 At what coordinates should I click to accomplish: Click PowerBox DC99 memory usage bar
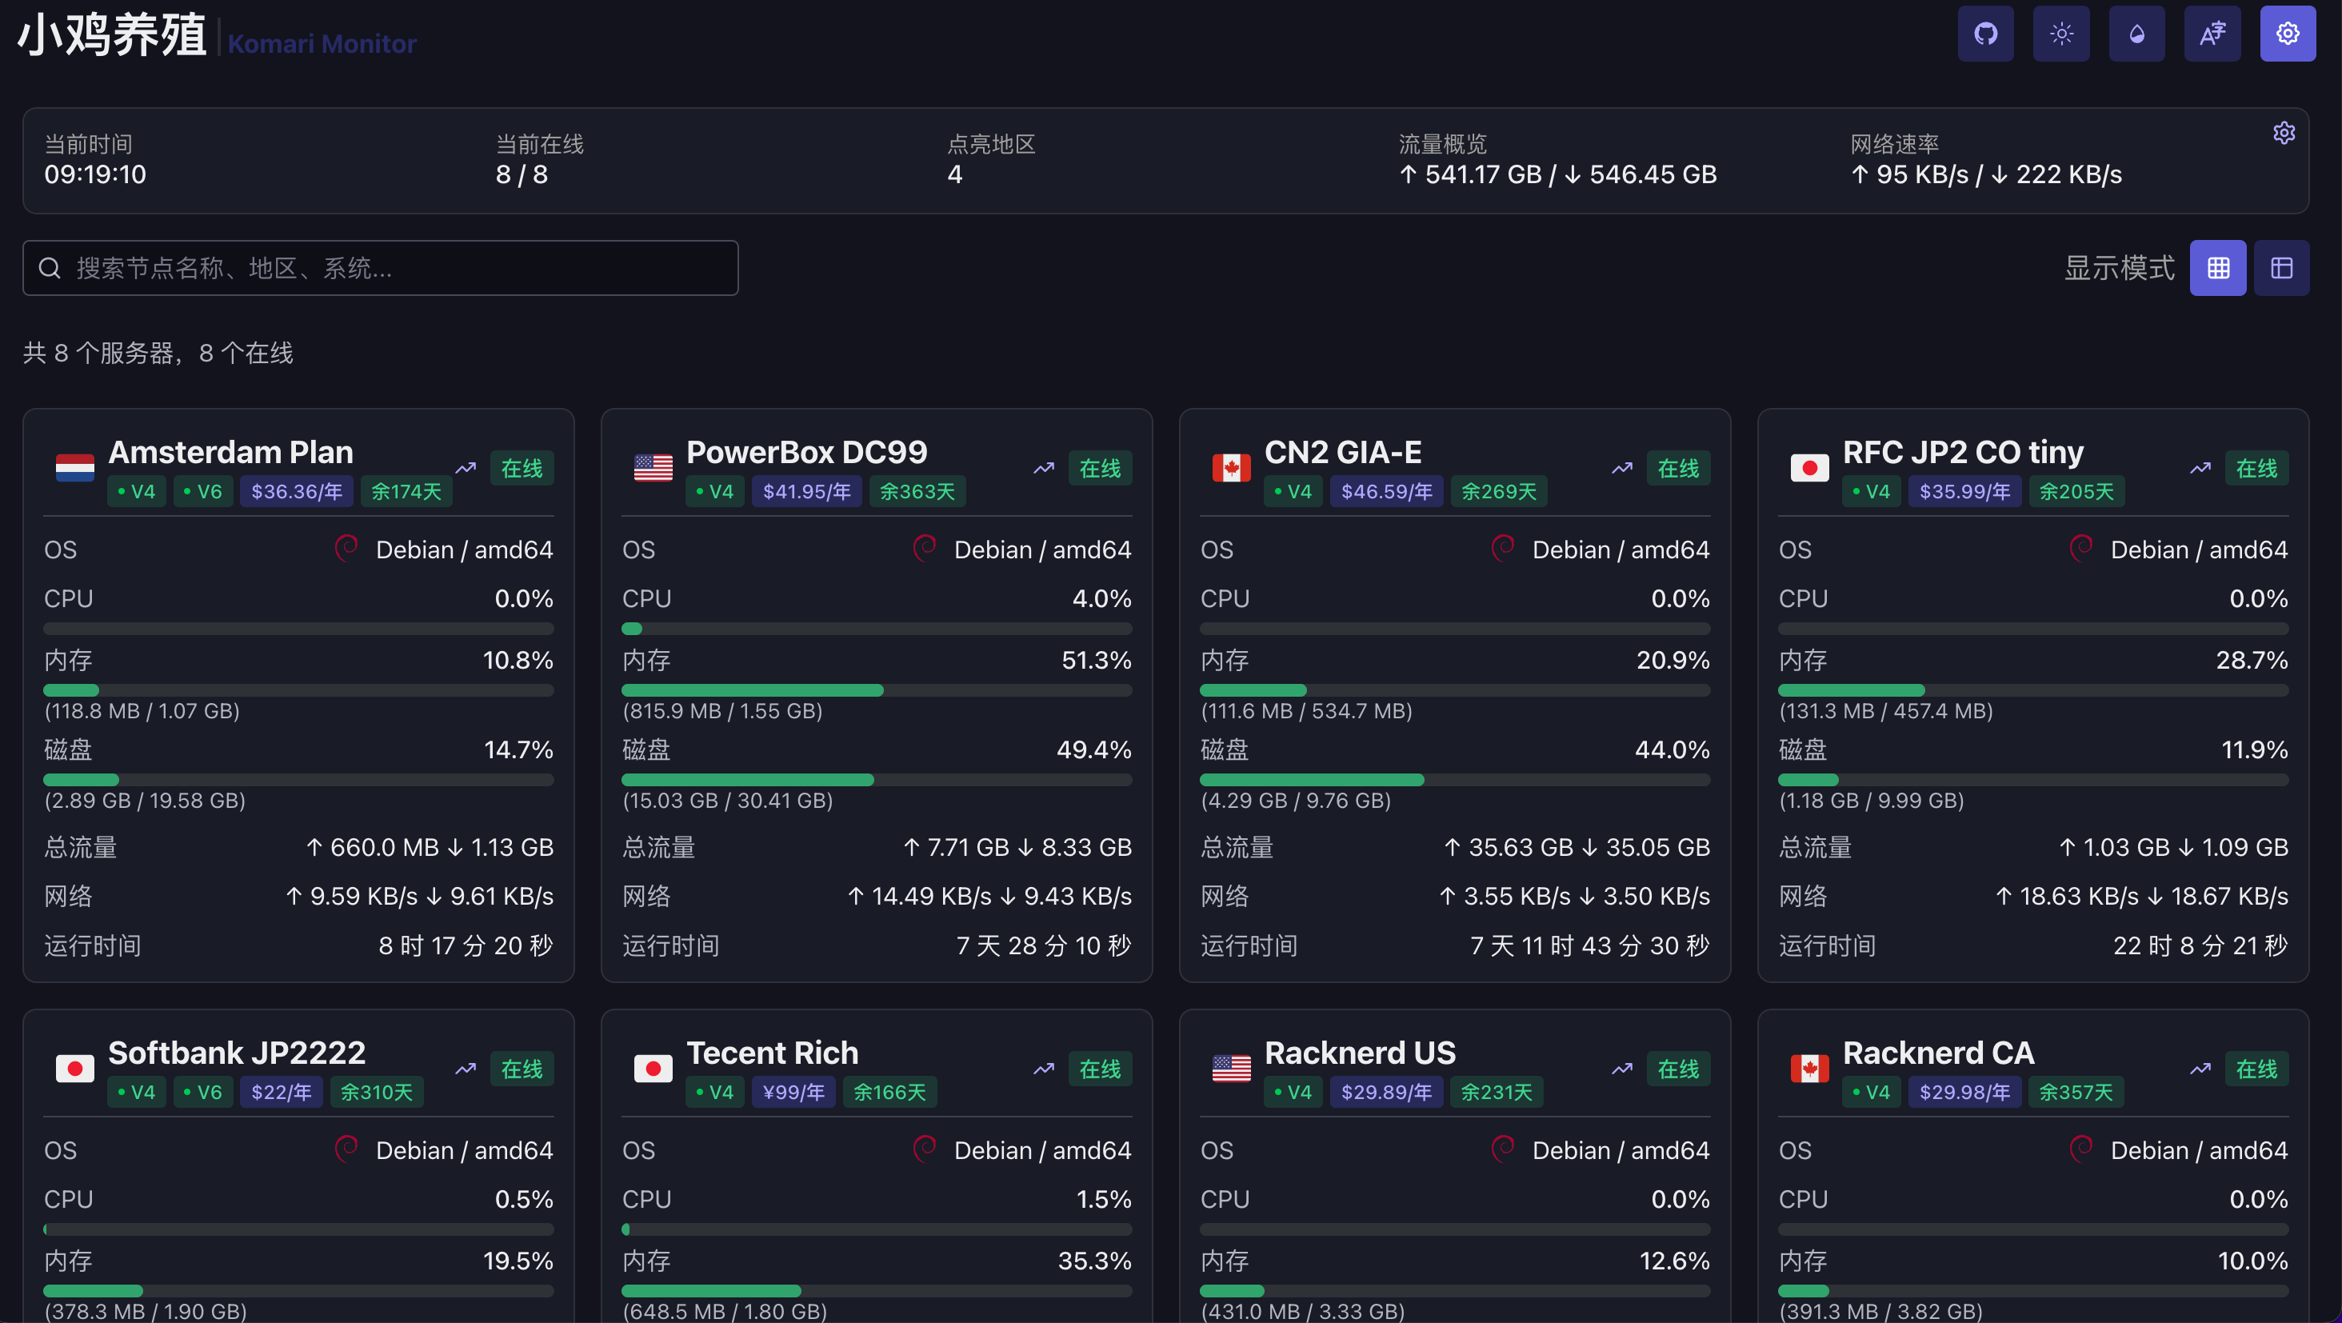877,690
